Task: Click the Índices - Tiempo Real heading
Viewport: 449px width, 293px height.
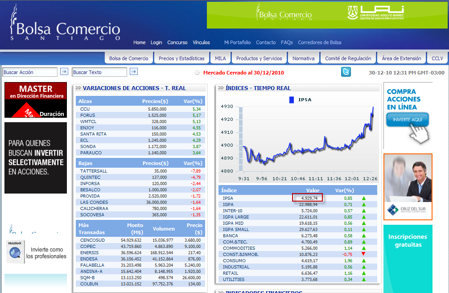Action: [258, 88]
